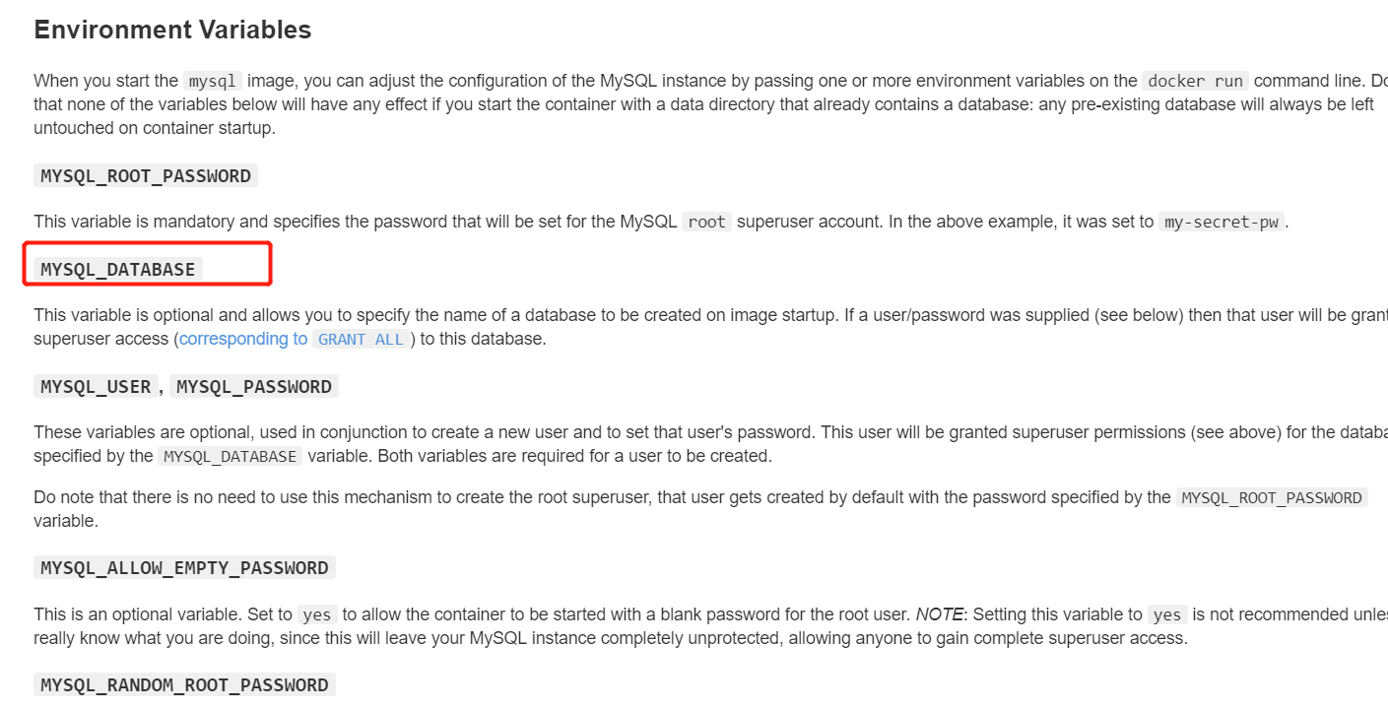Image resolution: width=1388 pixels, height=709 pixels.
Task: Click the Environment Variables heading
Action: [172, 30]
